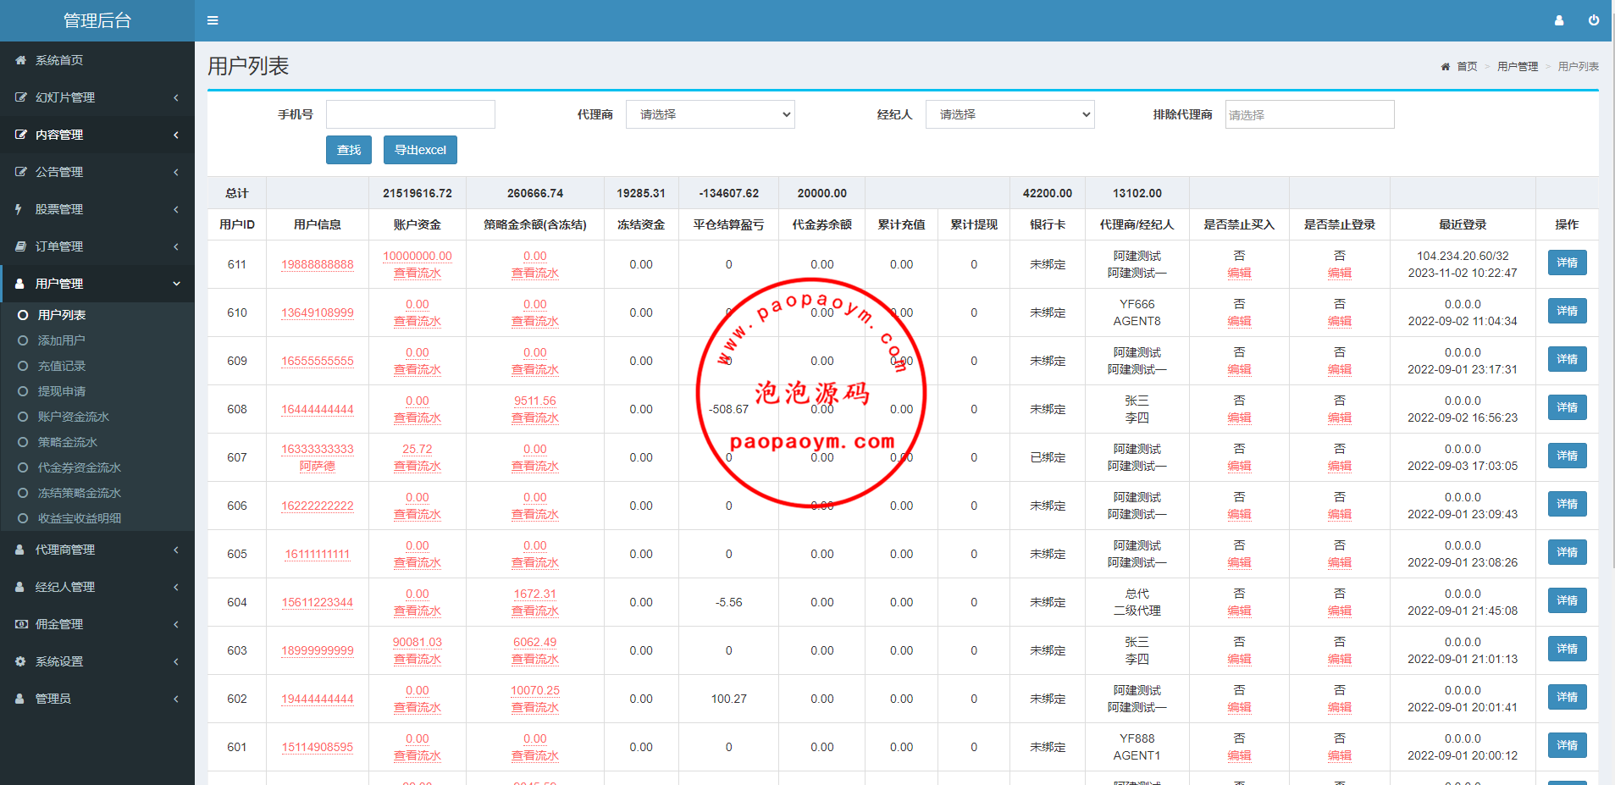Open phone link 13649108999
1615x785 pixels.
click(318, 312)
